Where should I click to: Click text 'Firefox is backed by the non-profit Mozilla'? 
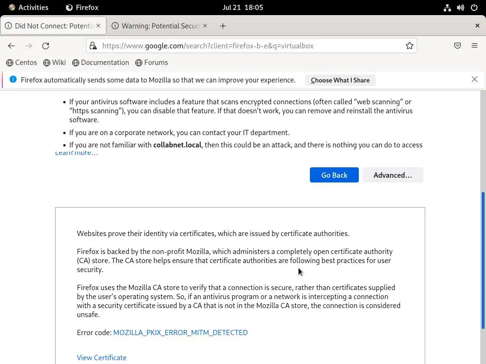click(143, 251)
